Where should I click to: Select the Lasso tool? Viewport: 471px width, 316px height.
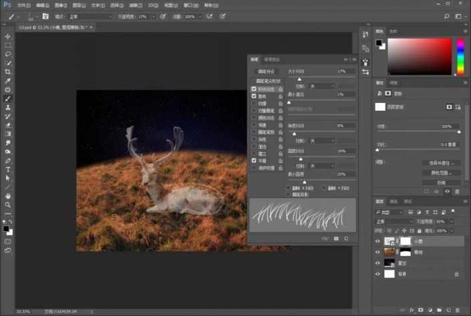(8, 54)
